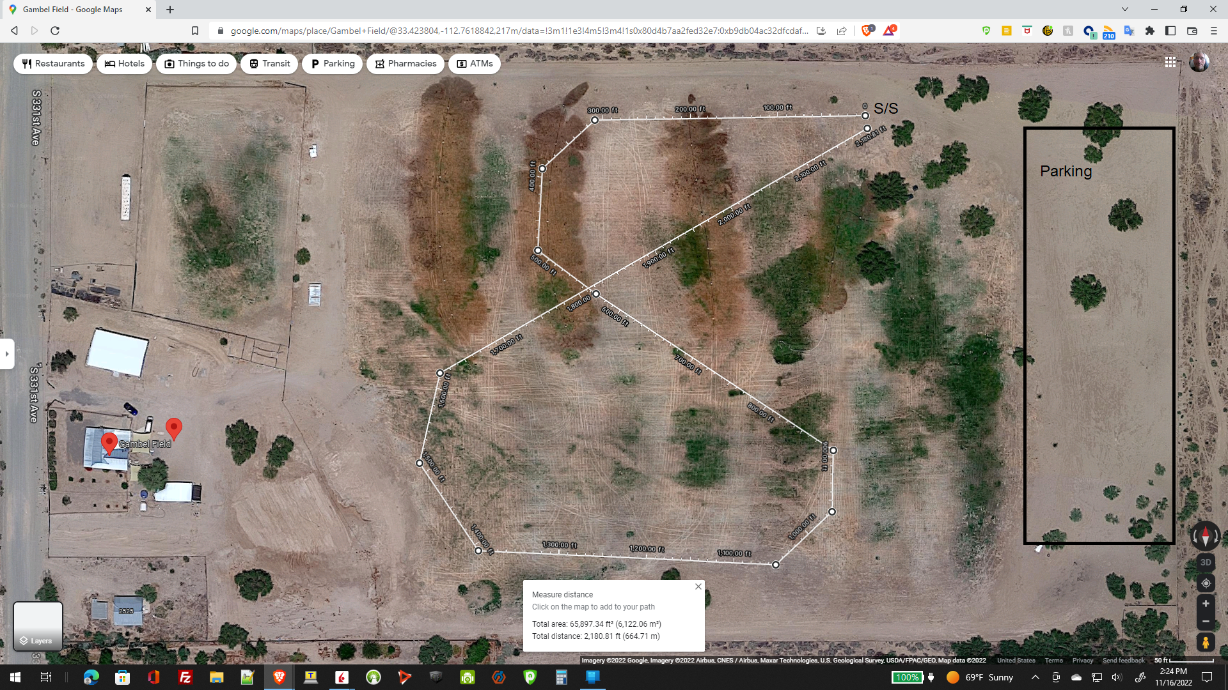Show hidden system tray icons
The image size is (1228, 690).
[x=1035, y=677]
